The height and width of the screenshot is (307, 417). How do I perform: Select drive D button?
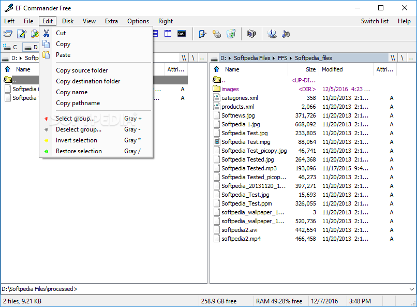tap(31, 47)
